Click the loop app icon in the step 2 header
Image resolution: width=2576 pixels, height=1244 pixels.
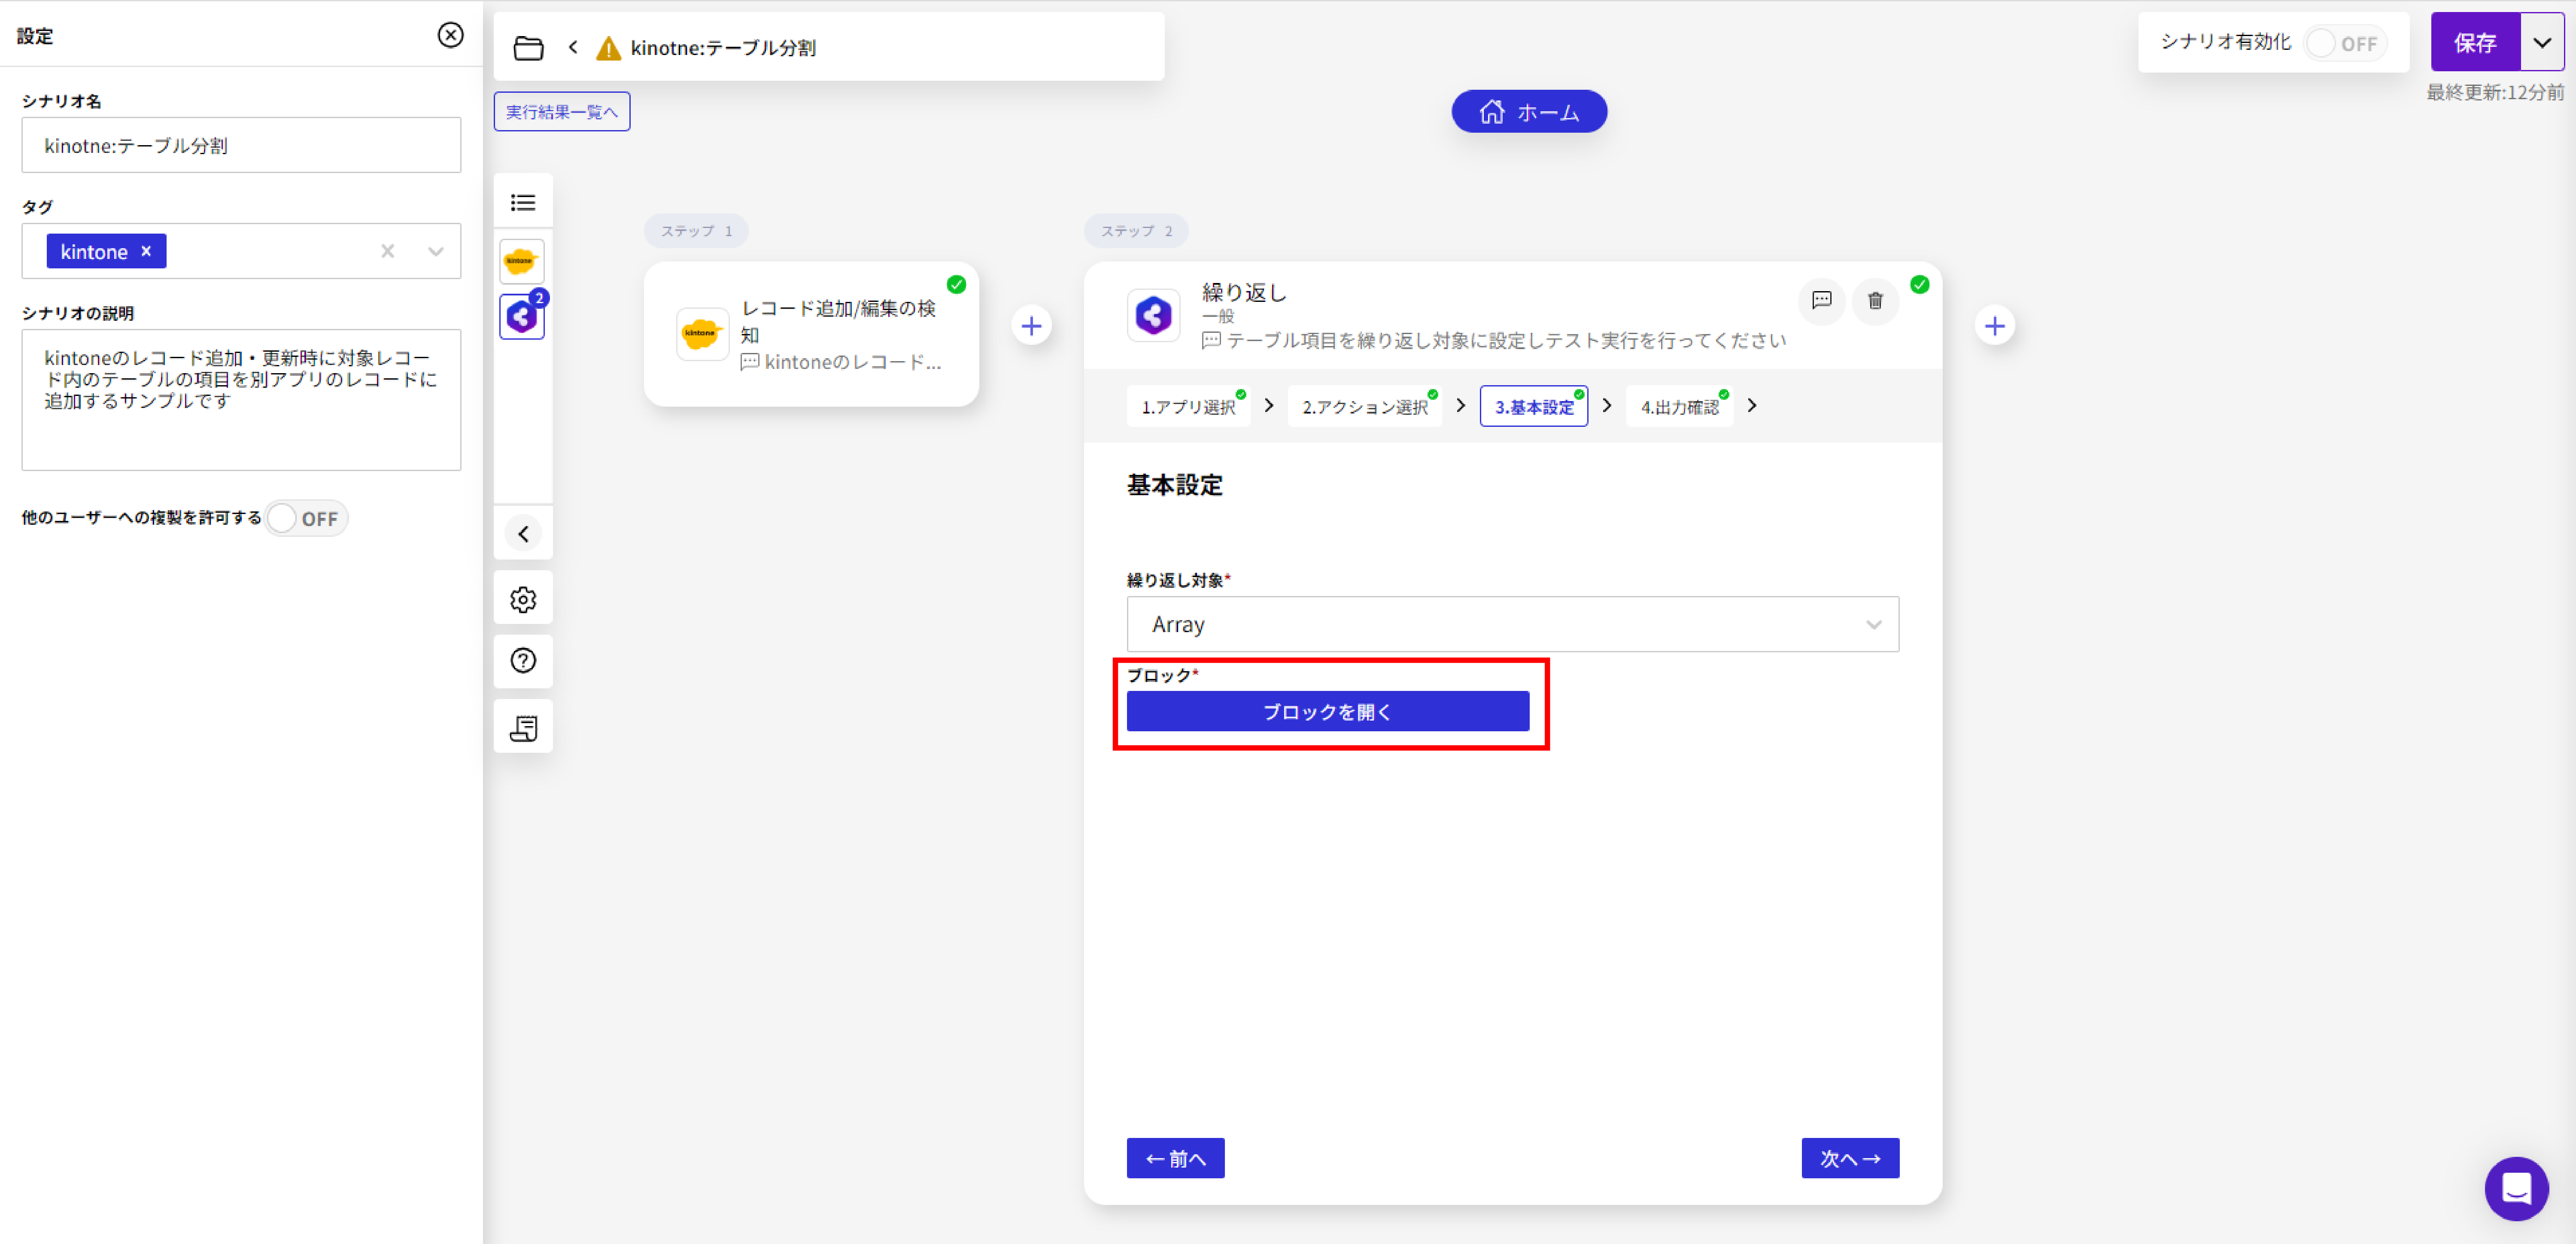click(1153, 316)
